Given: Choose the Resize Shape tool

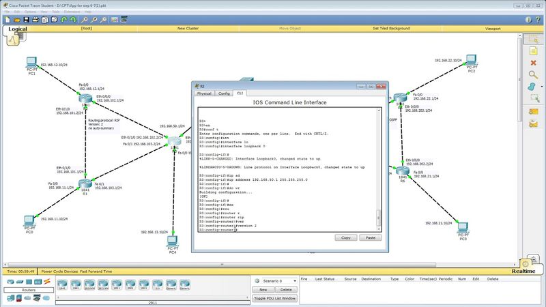Looking at the screenshot, I should click(x=534, y=98).
